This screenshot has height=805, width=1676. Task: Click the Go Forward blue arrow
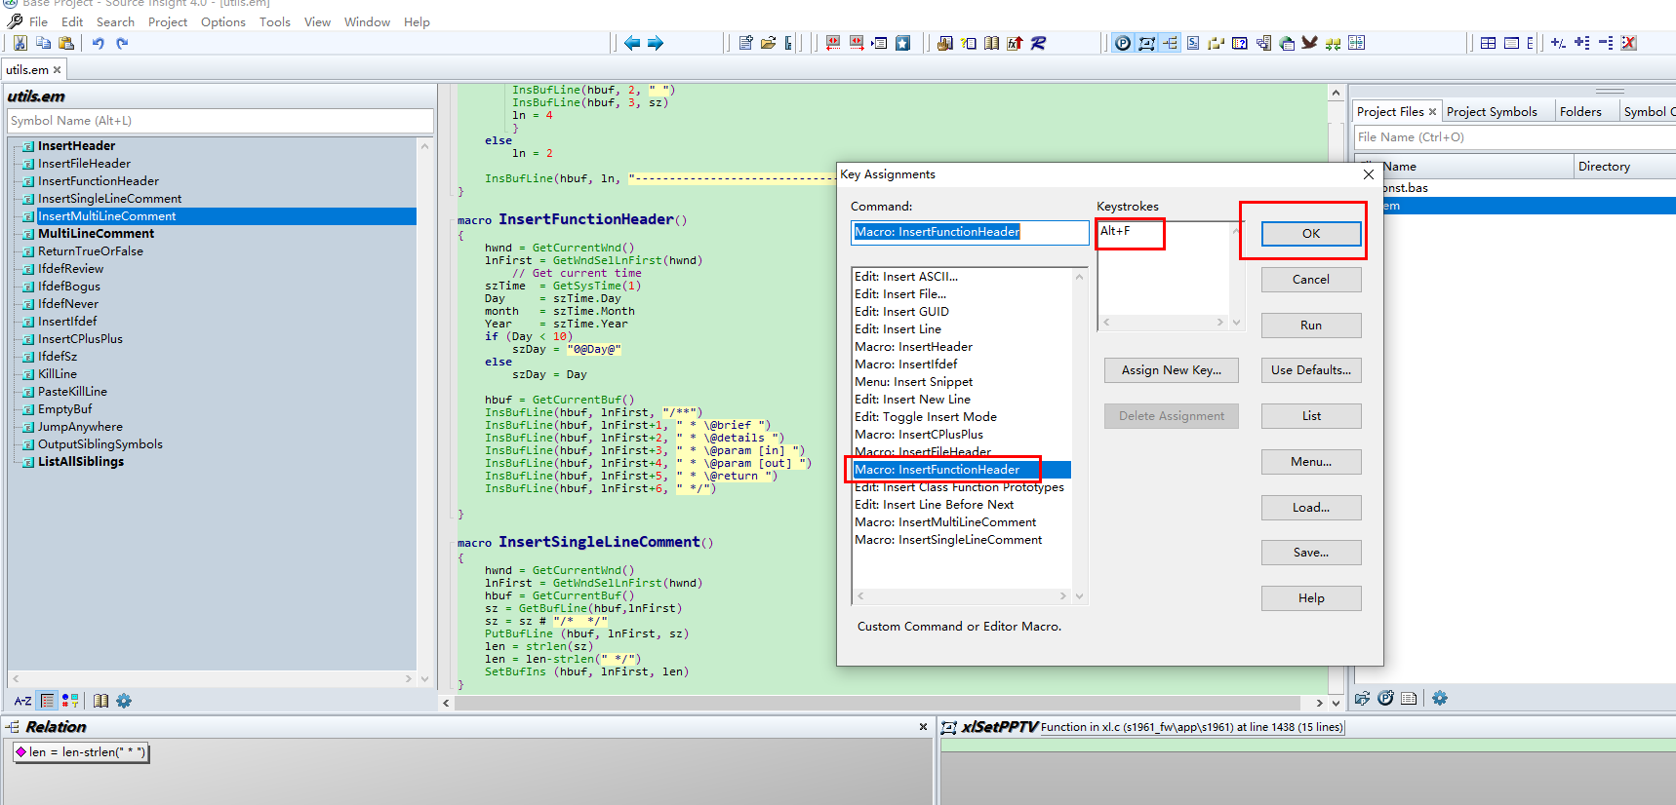pos(656,43)
